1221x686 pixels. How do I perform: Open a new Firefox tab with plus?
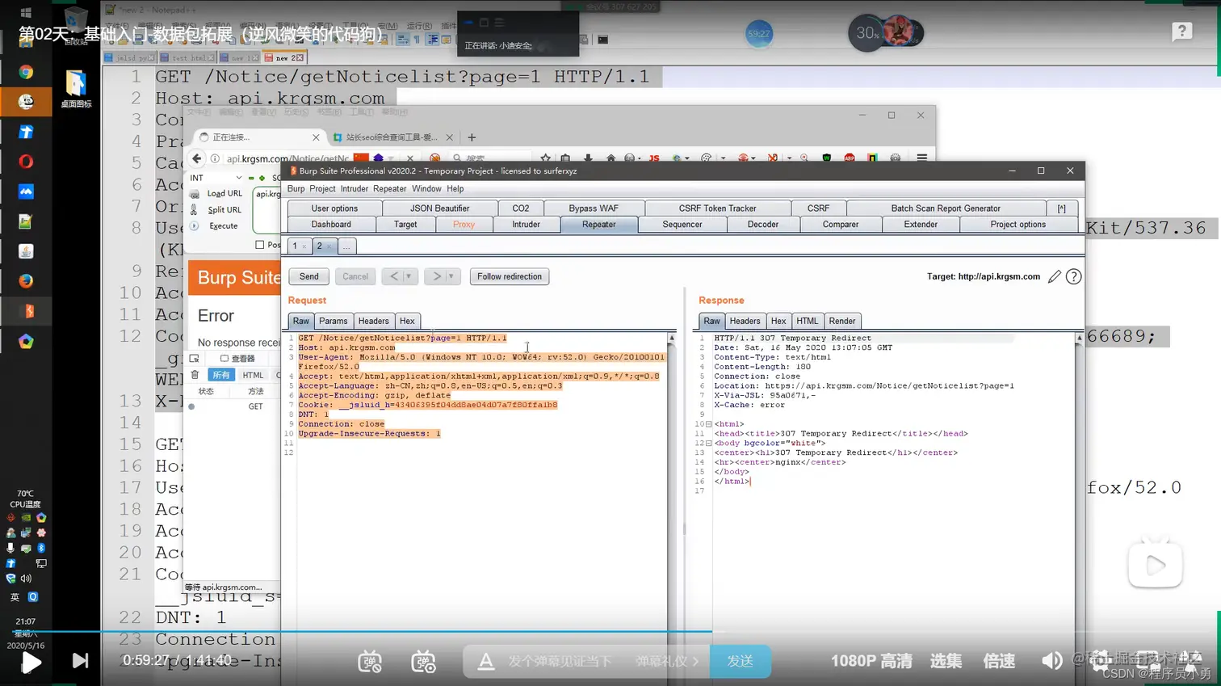tap(472, 137)
